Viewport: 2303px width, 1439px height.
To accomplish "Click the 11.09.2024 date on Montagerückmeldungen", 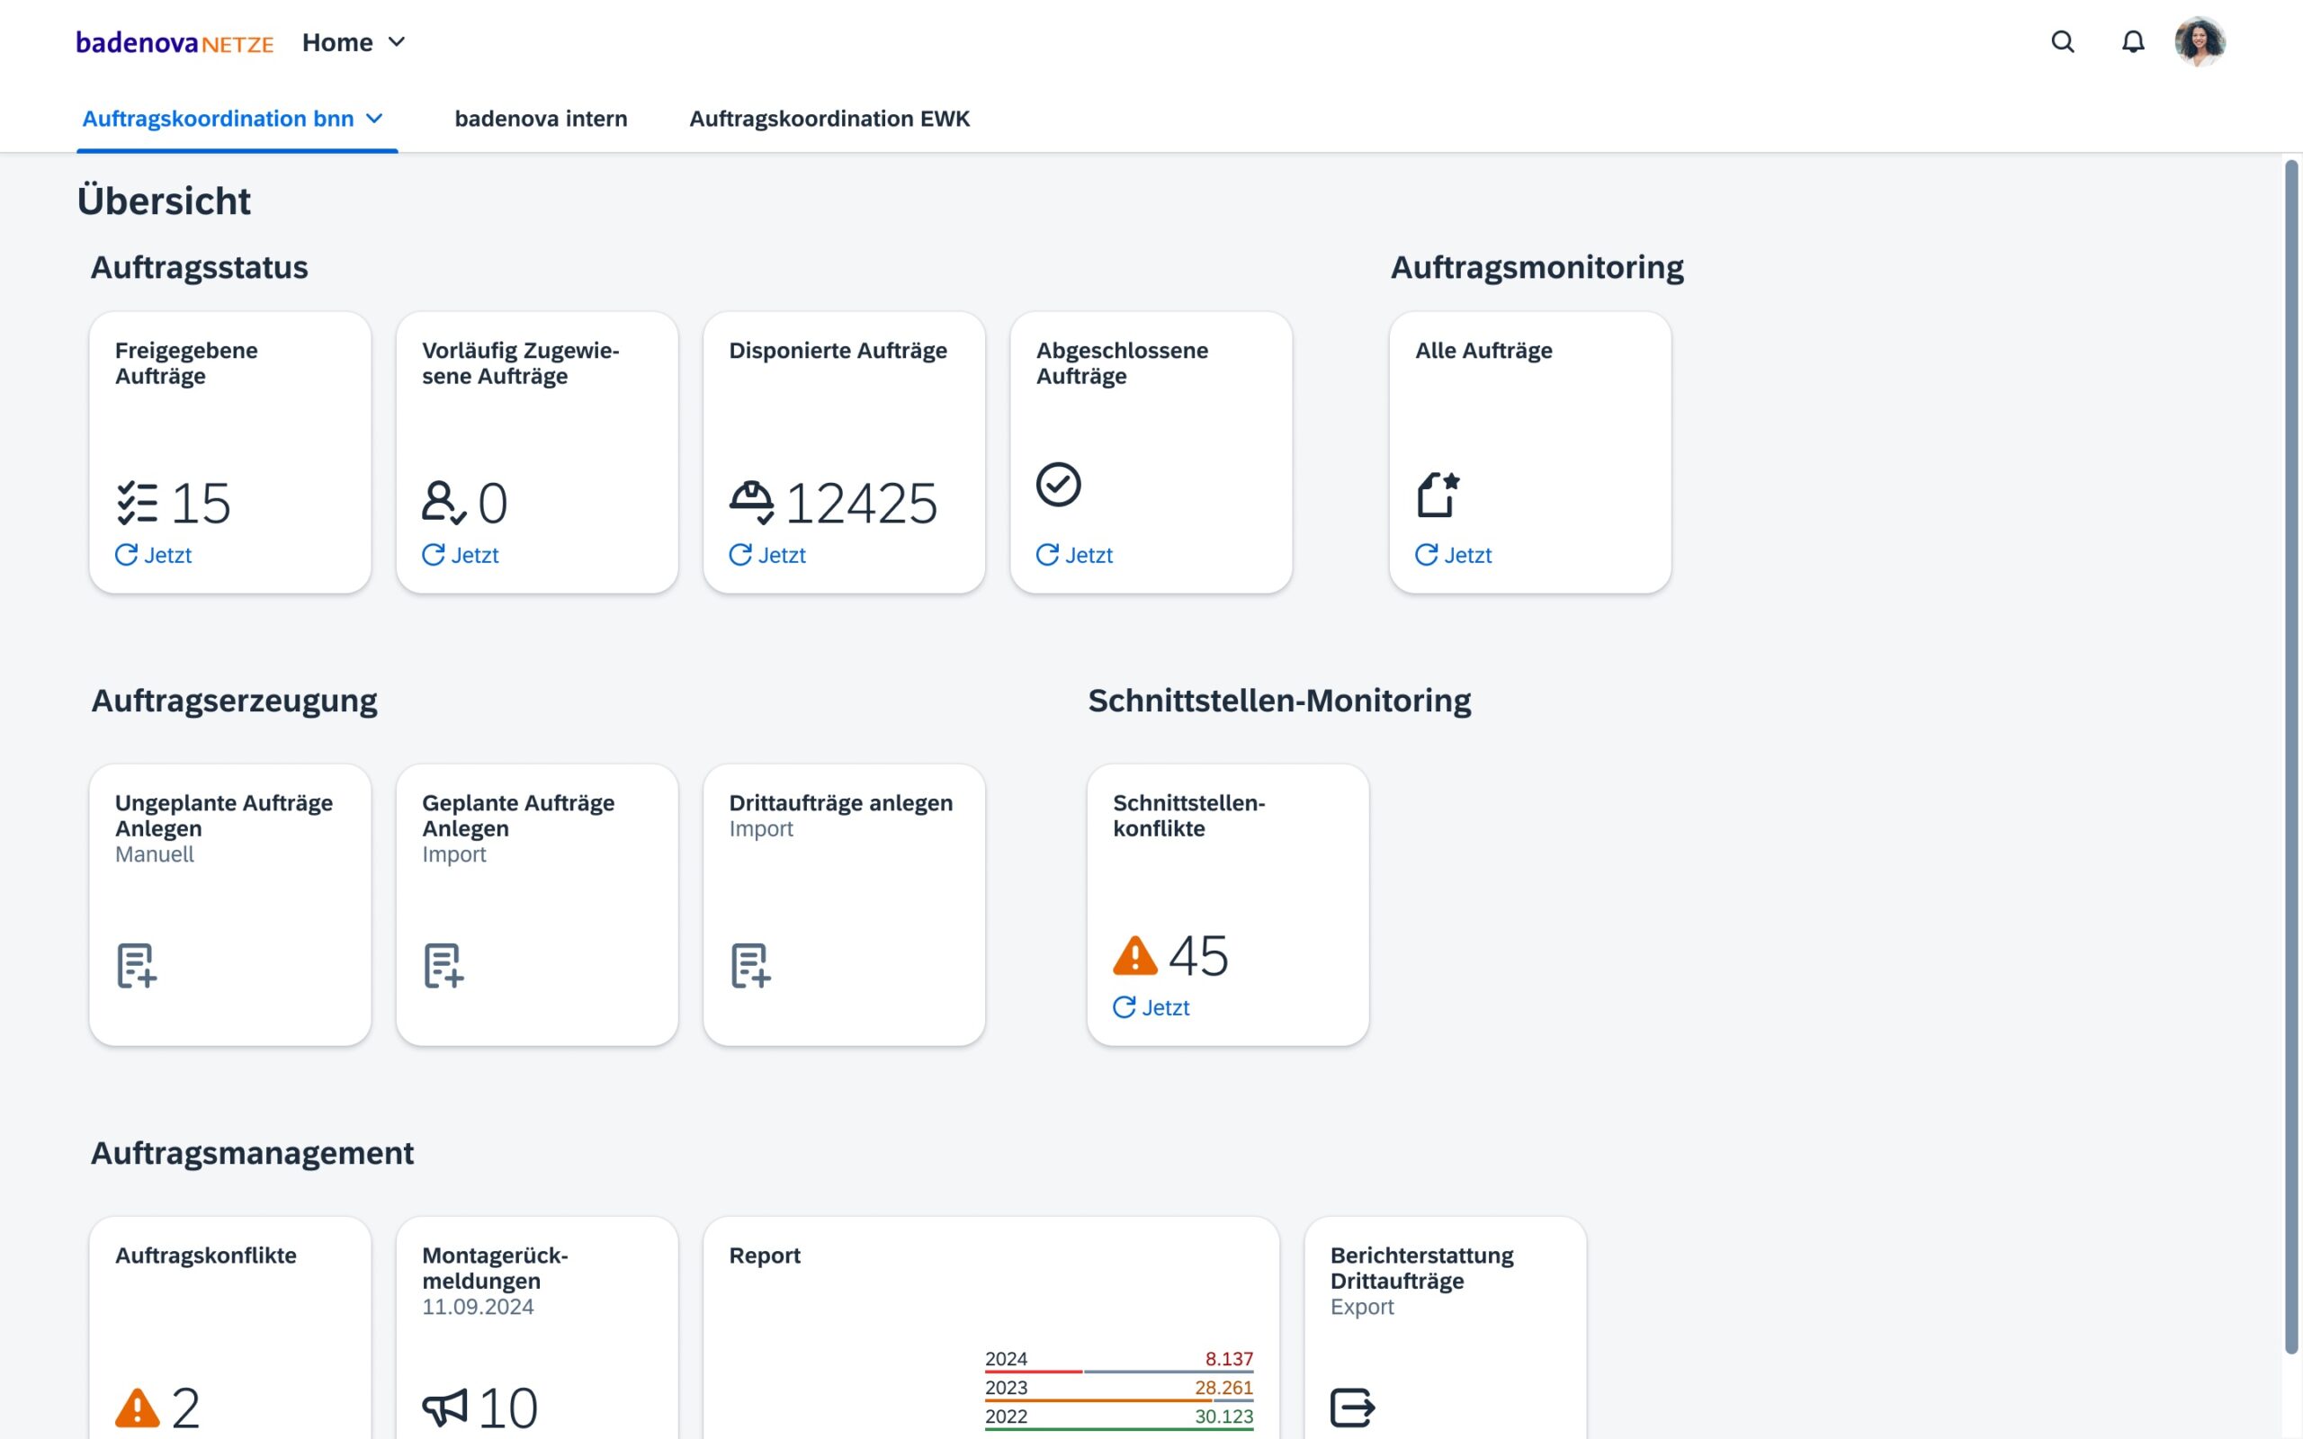I will [478, 1307].
